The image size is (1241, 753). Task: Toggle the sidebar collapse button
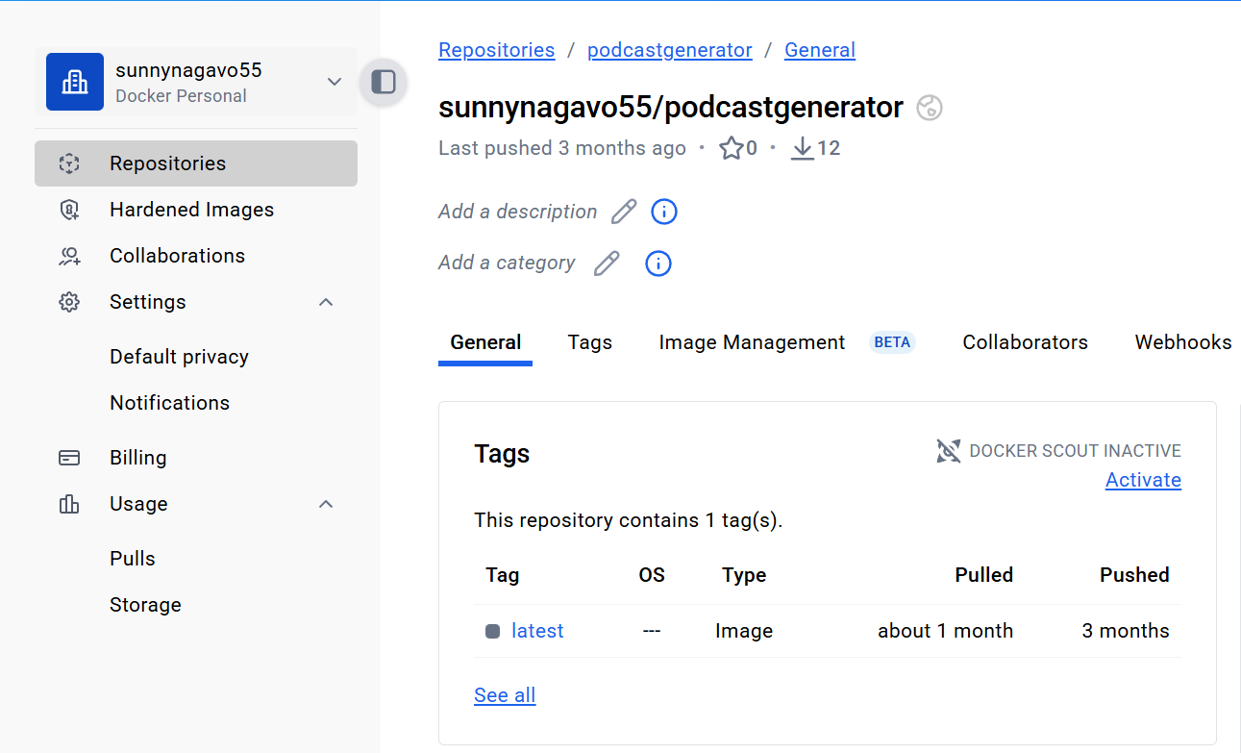coord(384,82)
